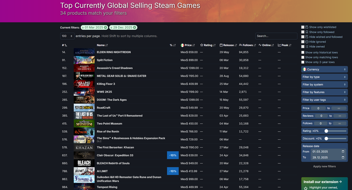352x190 pixels.
Task: Click the Price maximum input
Action: (339, 108)
